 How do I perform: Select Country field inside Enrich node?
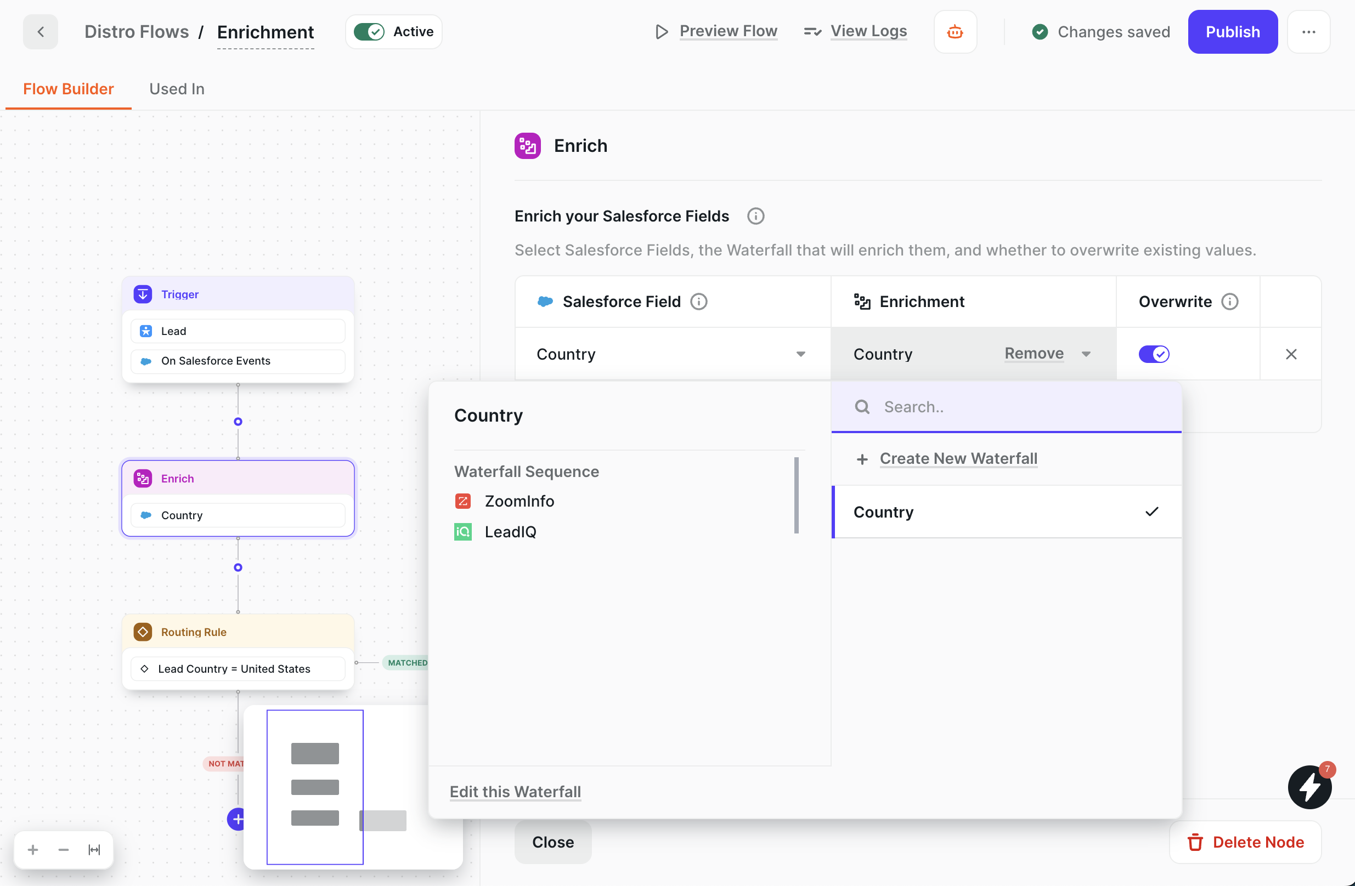click(x=238, y=515)
